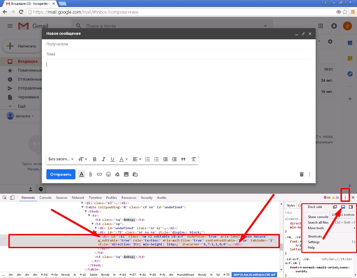Apply quote formatting to text
Viewport: 357px width, 278px height.
pyautogui.click(x=183, y=159)
